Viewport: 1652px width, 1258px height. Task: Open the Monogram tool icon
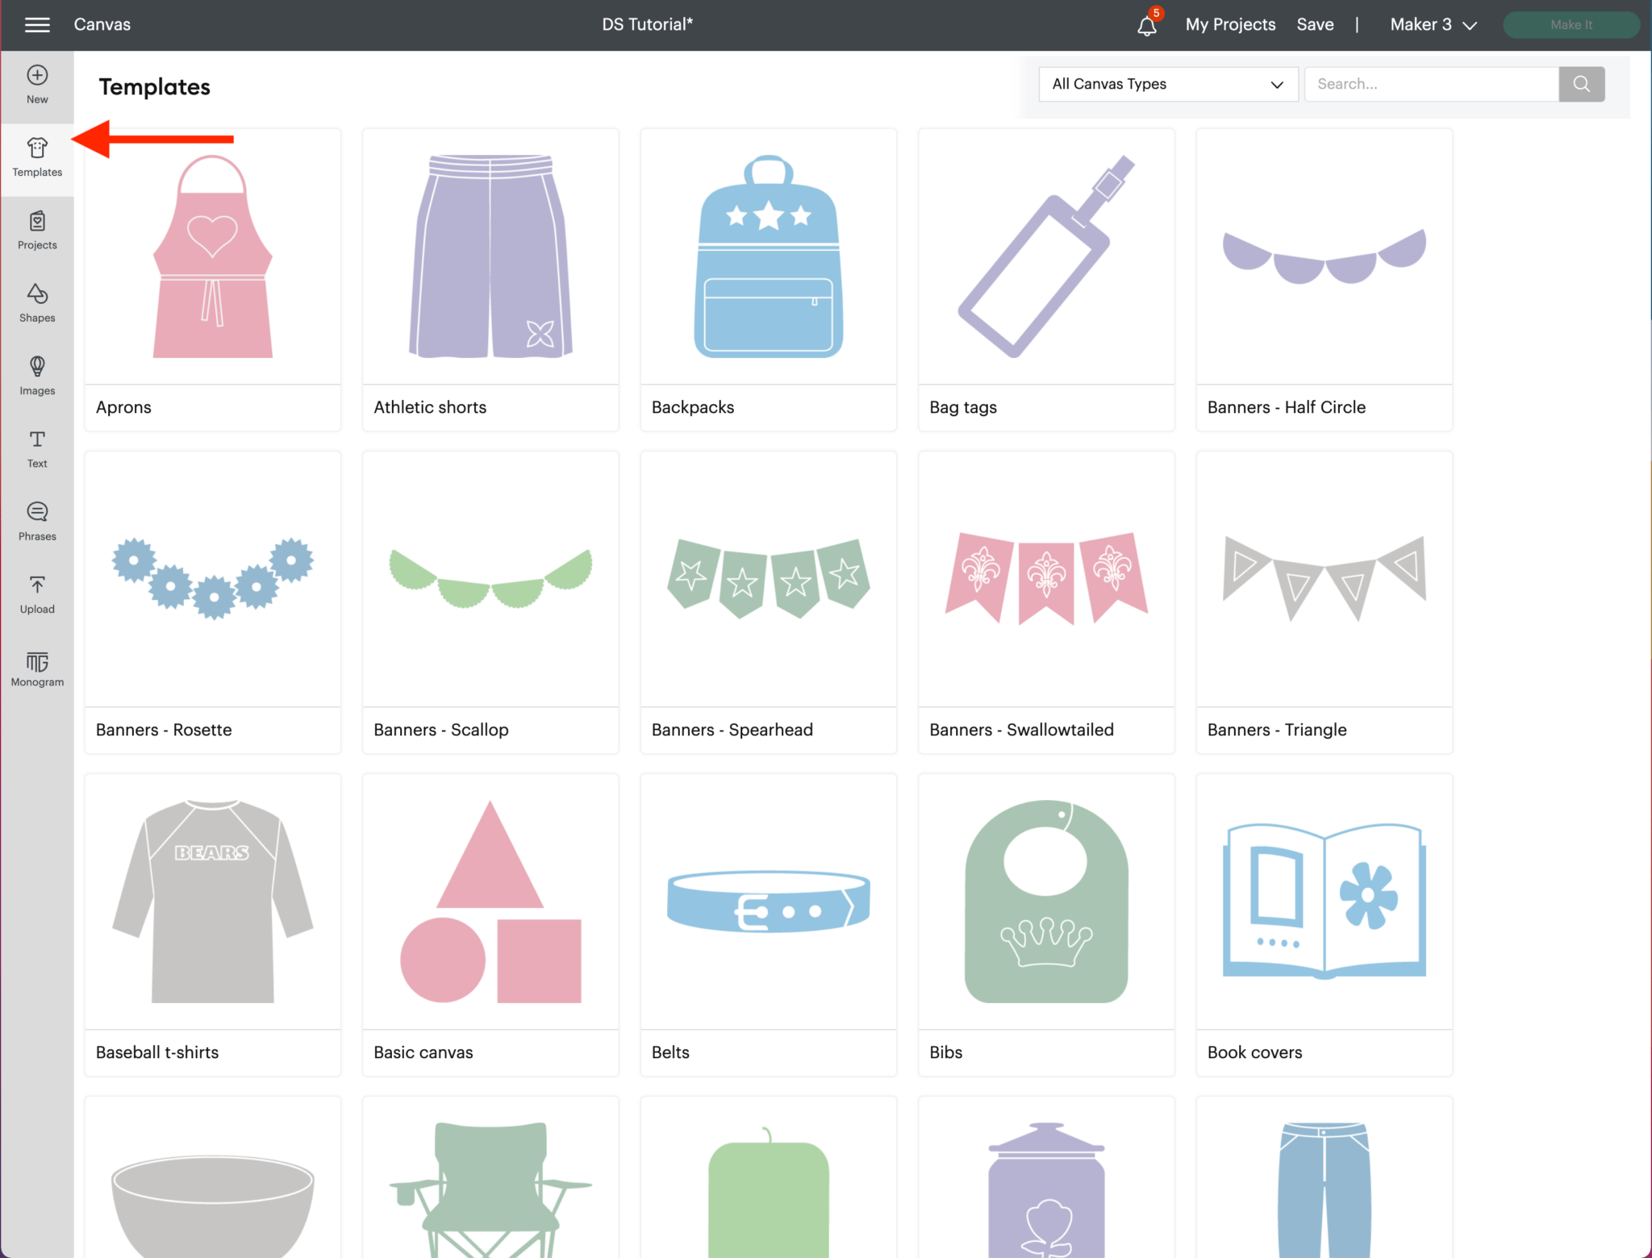tap(37, 669)
